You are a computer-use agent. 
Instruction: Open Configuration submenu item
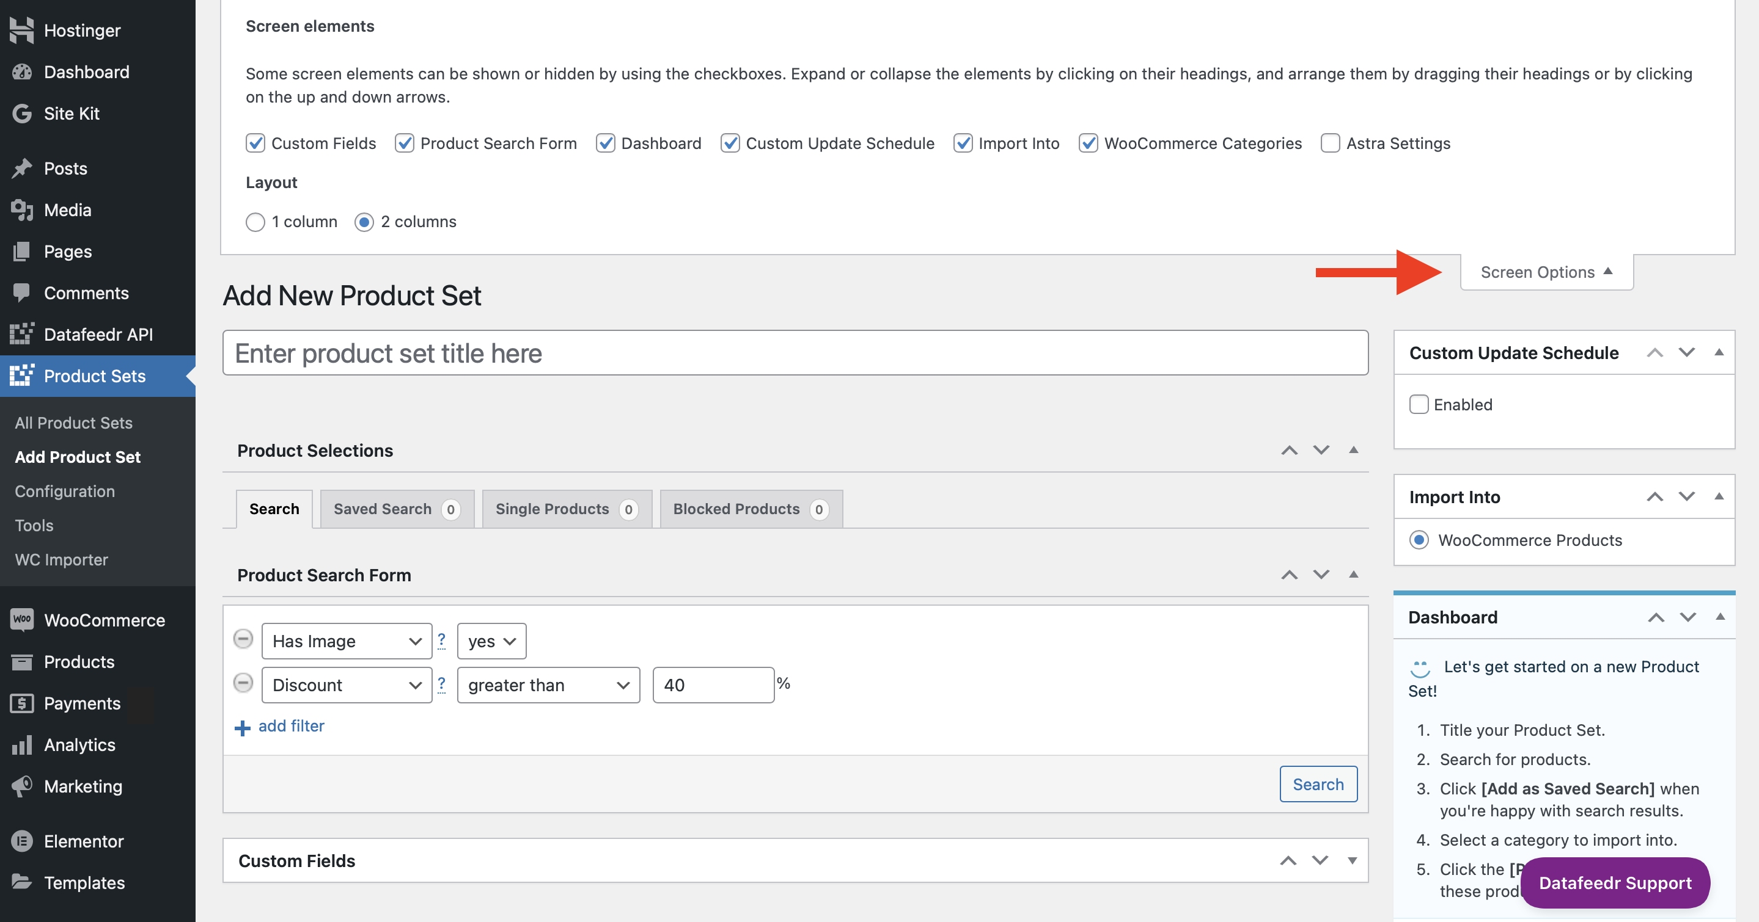coord(65,491)
